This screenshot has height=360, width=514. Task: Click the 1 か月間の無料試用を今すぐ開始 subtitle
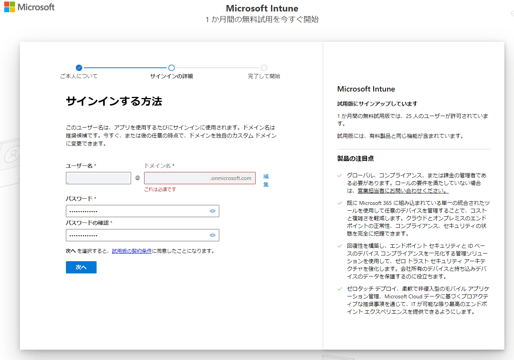point(262,20)
